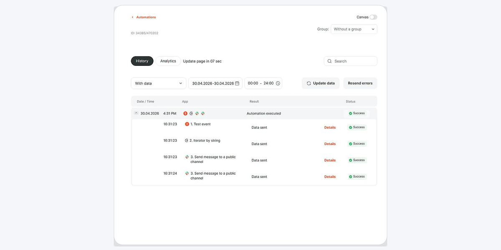Click the 00:00 start time value
This screenshot has height=250, width=501.
pyautogui.click(x=253, y=83)
